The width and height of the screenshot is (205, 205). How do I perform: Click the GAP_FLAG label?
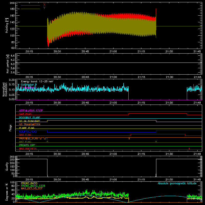(x=25, y=114)
